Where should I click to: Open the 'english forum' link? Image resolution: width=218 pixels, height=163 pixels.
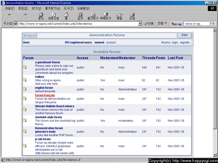click(44, 88)
